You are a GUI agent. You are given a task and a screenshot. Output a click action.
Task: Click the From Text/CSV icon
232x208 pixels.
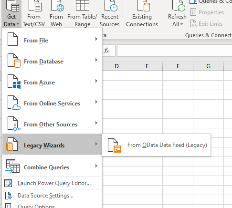(35, 6)
